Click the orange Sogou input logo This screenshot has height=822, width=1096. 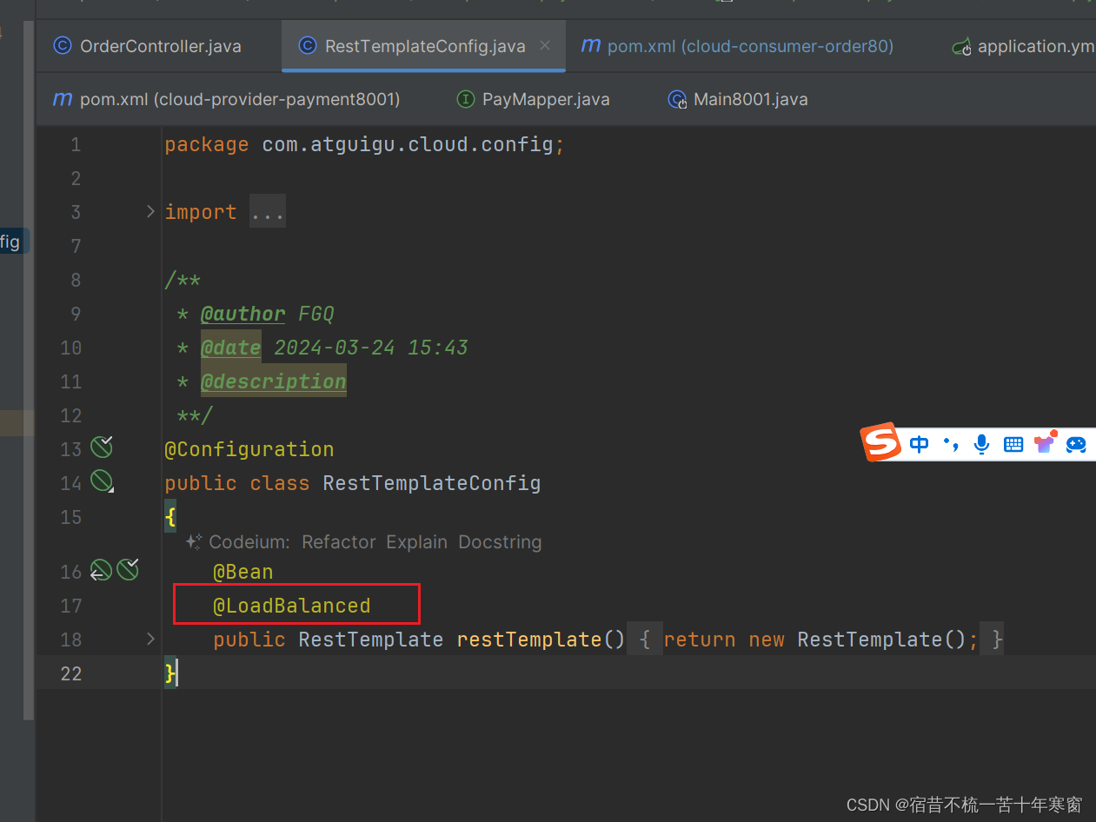[880, 442]
